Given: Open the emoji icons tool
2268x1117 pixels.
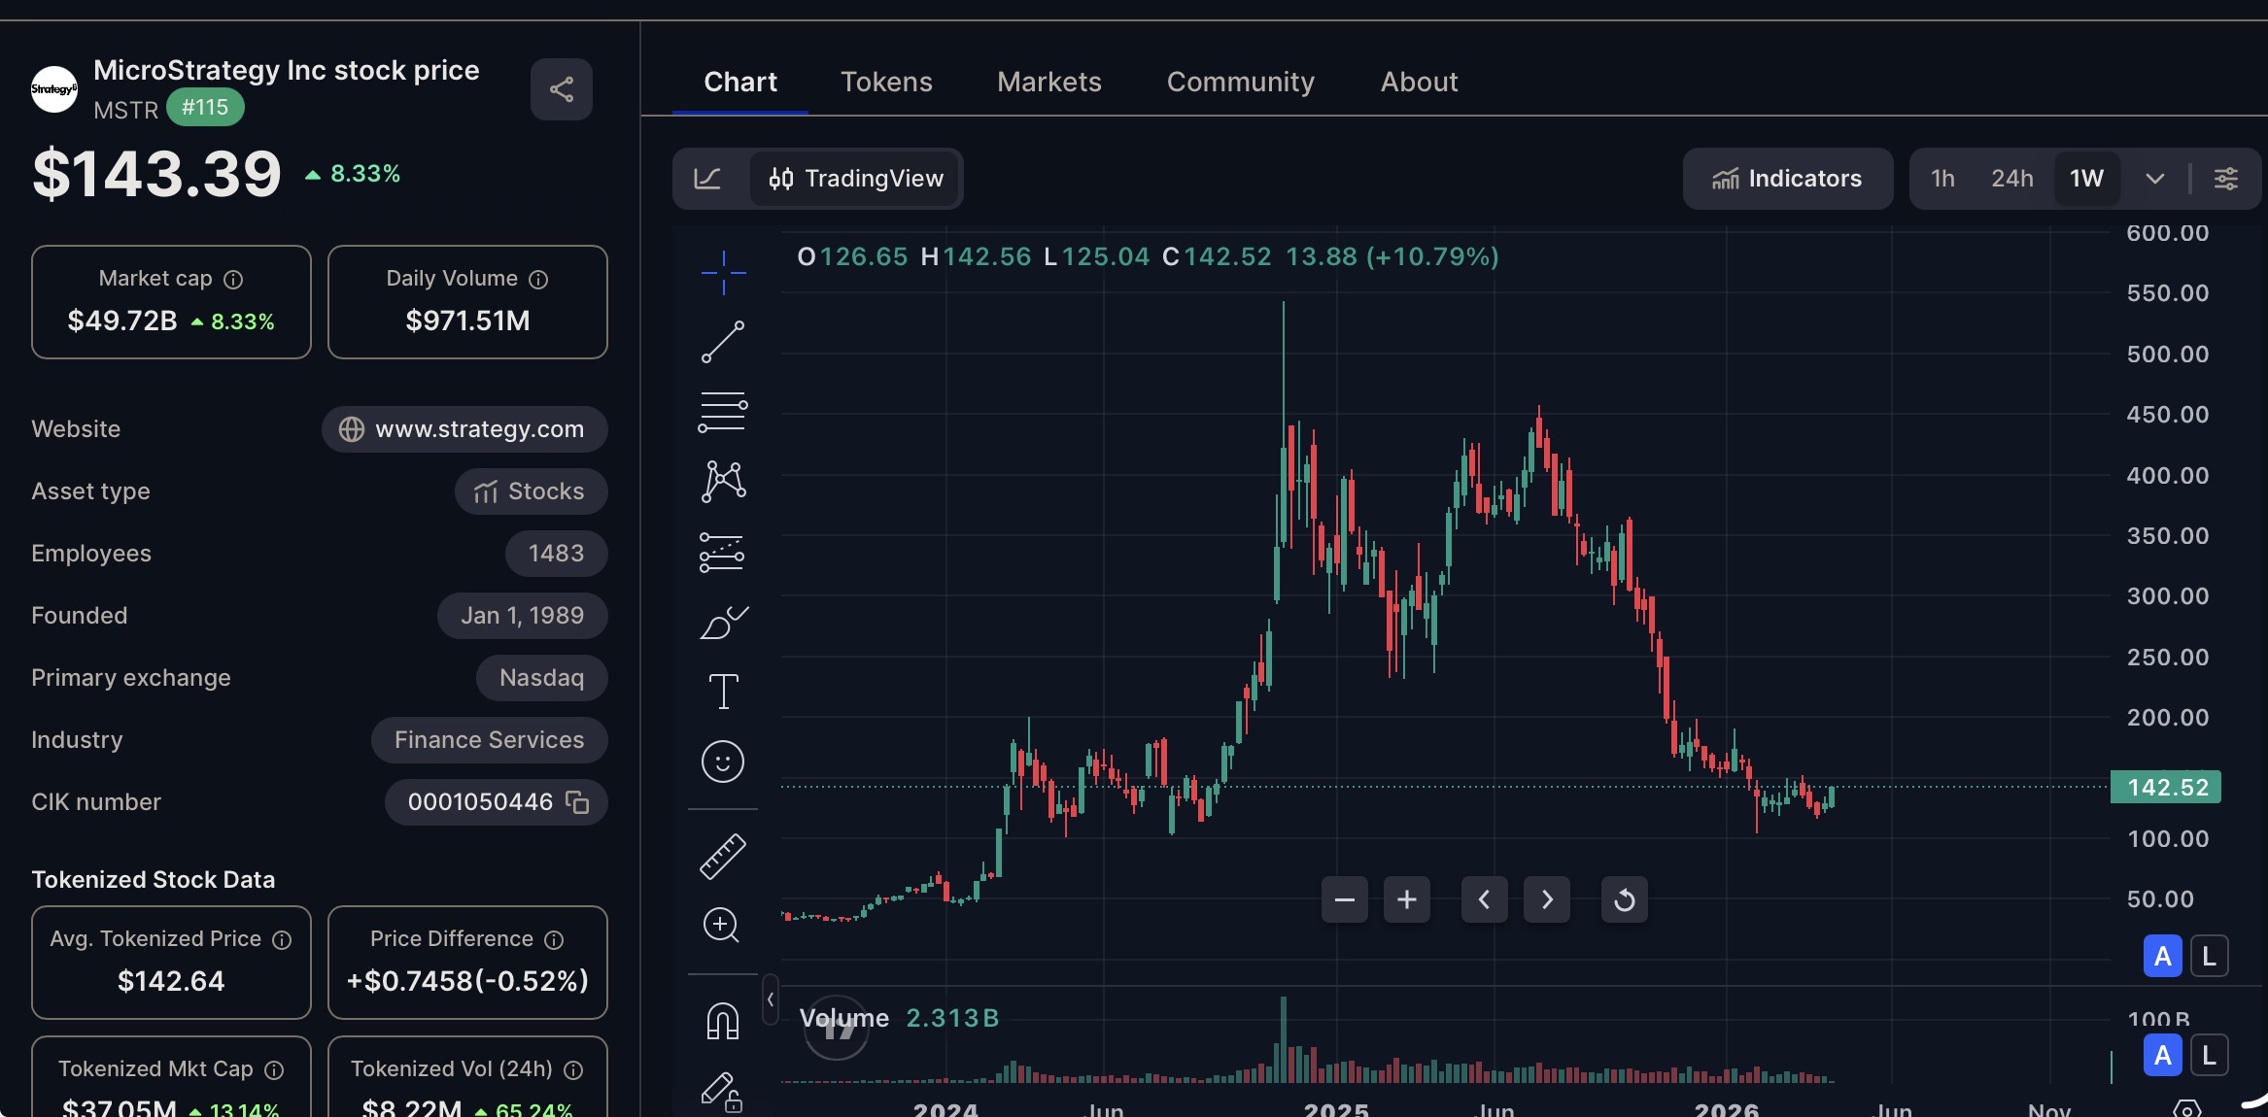Looking at the screenshot, I should (x=723, y=762).
